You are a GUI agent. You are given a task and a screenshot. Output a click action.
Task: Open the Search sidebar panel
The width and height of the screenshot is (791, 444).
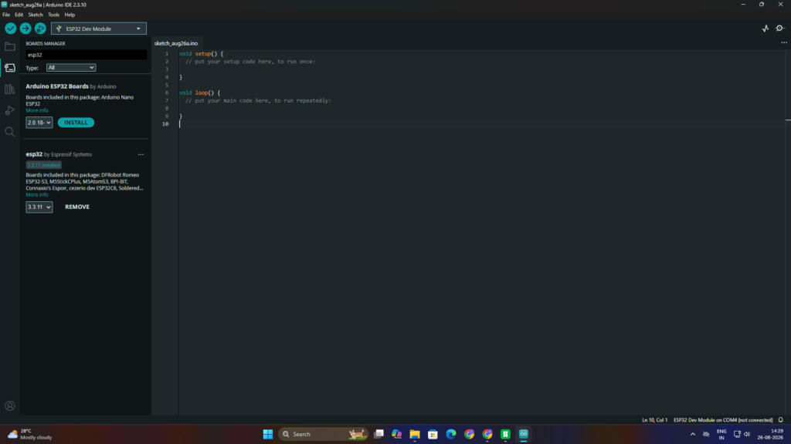click(x=9, y=132)
